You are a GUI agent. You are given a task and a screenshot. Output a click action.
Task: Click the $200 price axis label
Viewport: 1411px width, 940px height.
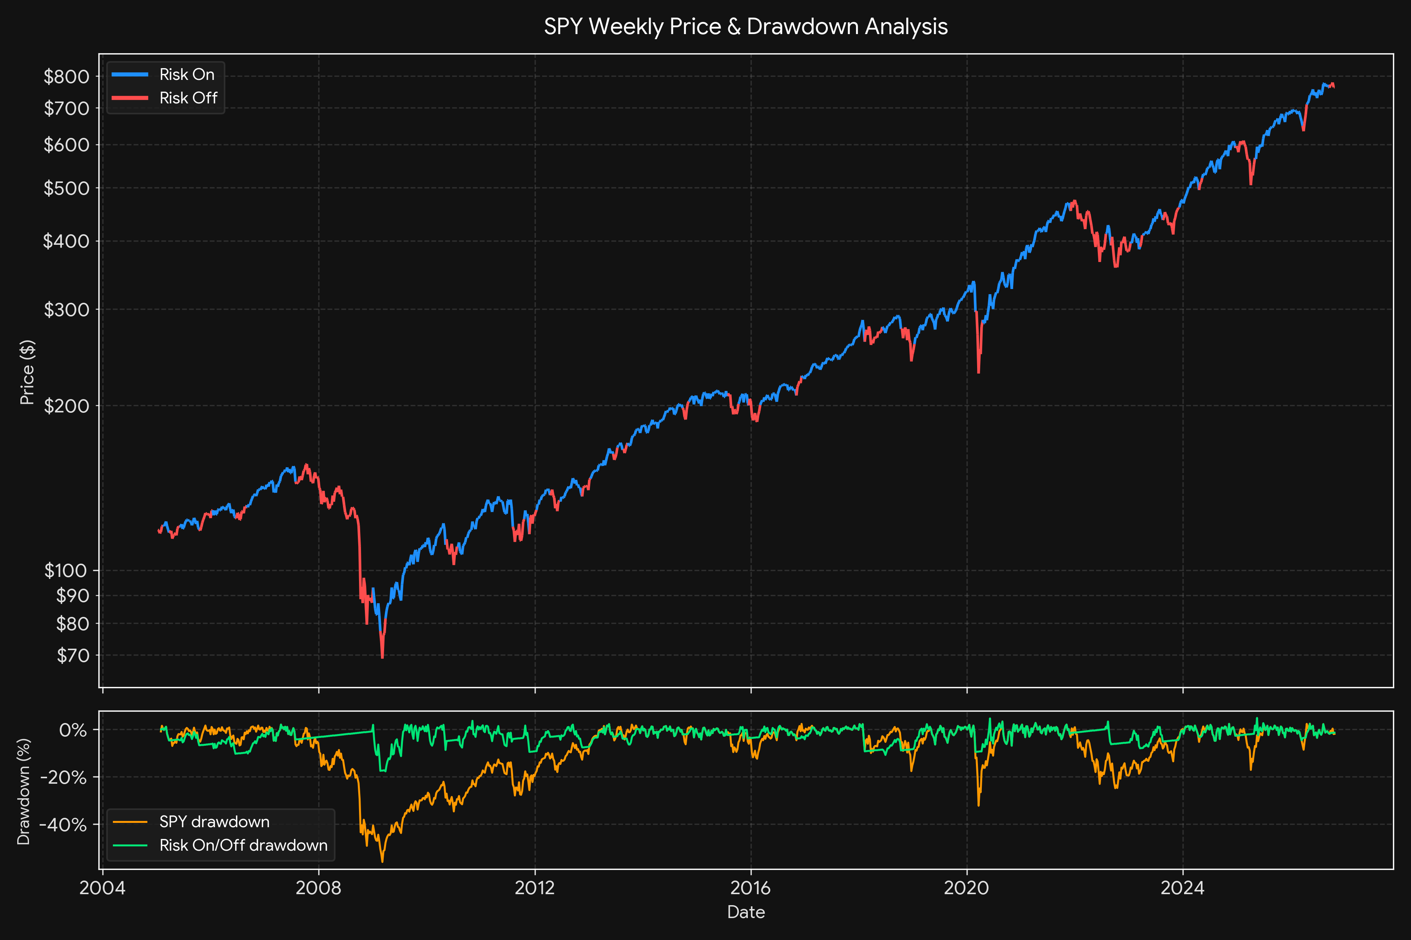coord(66,406)
